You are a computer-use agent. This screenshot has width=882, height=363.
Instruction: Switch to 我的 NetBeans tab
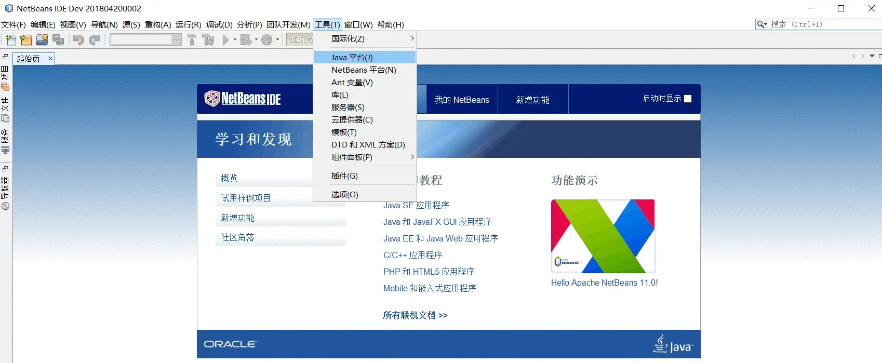(462, 100)
